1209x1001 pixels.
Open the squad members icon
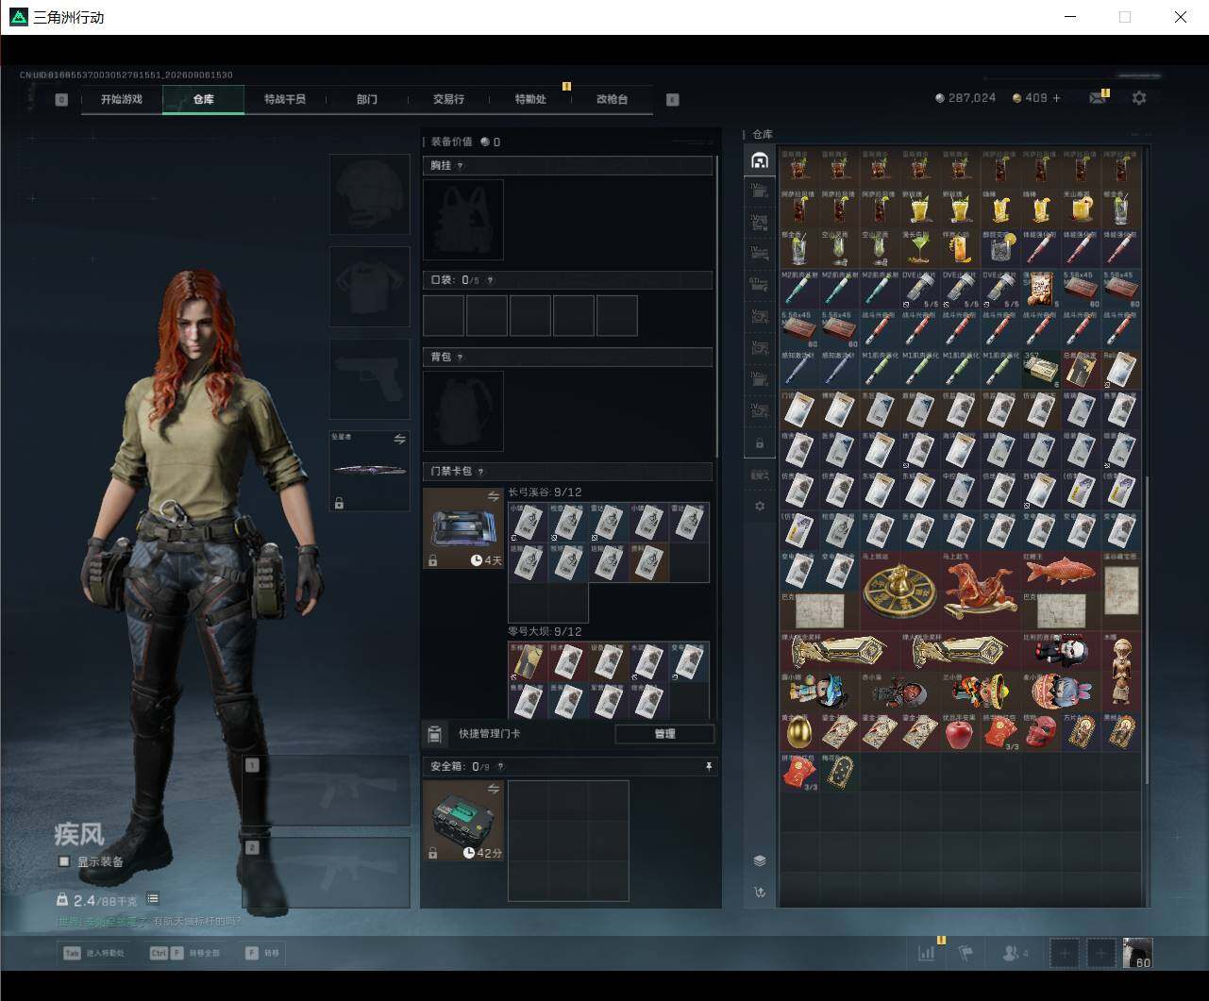[1016, 953]
